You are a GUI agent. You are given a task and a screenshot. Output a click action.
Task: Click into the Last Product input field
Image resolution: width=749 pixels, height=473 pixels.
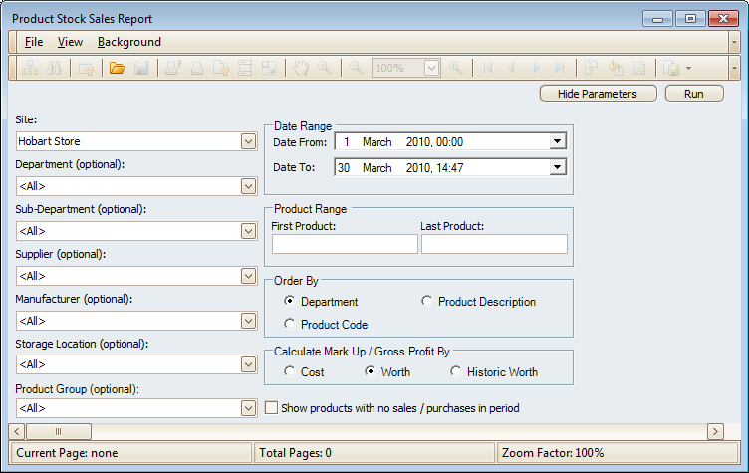pos(494,244)
